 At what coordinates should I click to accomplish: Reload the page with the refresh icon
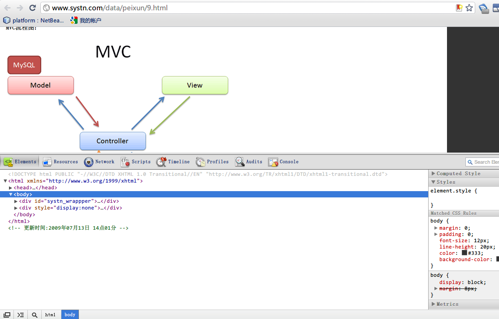click(x=32, y=8)
